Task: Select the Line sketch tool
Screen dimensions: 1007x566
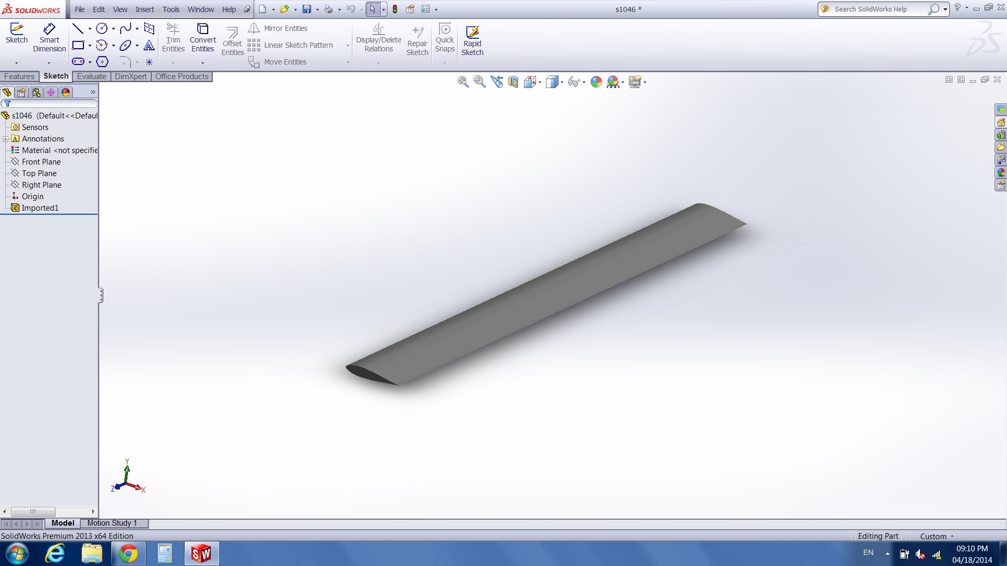Action: pos(78,28)
